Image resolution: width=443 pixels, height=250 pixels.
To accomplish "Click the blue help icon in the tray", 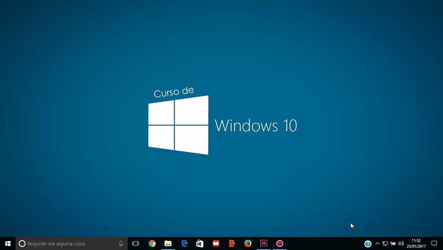I will 368,244.
